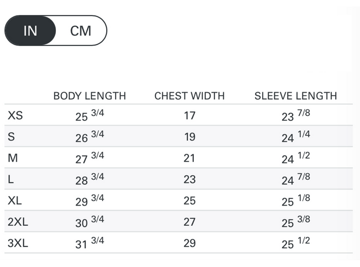This screenshot has height=267, width=360.
Task: Click the XS body length value 25 3/4
Action: [x=90, y=115]
